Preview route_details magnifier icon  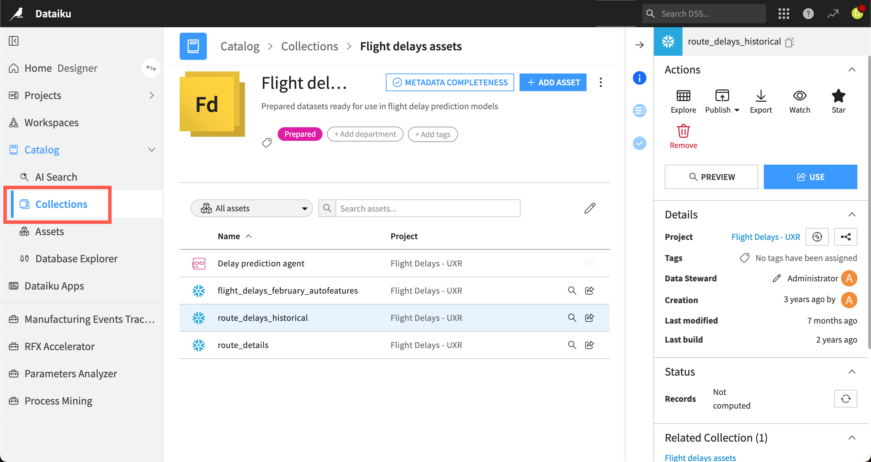pos(572,345)
